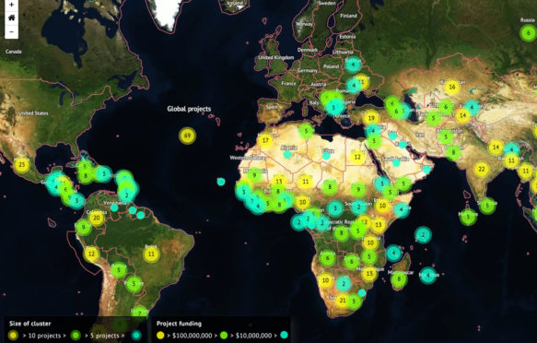537x343 pixels.
Task: Open the 21-project cluster in South Africa
Action: (342, 301)
